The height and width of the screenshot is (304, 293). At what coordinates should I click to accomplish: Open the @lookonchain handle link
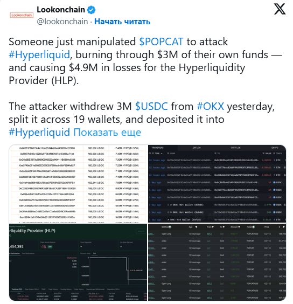pos(62,22)
